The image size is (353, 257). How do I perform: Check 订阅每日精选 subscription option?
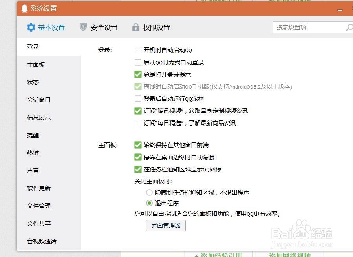pos(138,123)
